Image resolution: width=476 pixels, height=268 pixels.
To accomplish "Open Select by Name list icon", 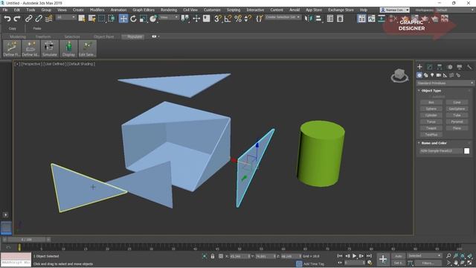I will point(91,19).
